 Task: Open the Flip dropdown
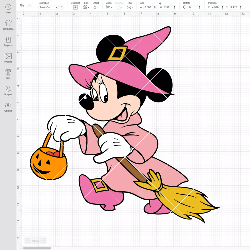coord(129,7)
